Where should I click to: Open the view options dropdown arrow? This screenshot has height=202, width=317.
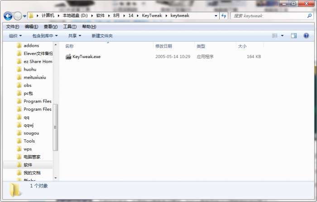click(282, 36)
